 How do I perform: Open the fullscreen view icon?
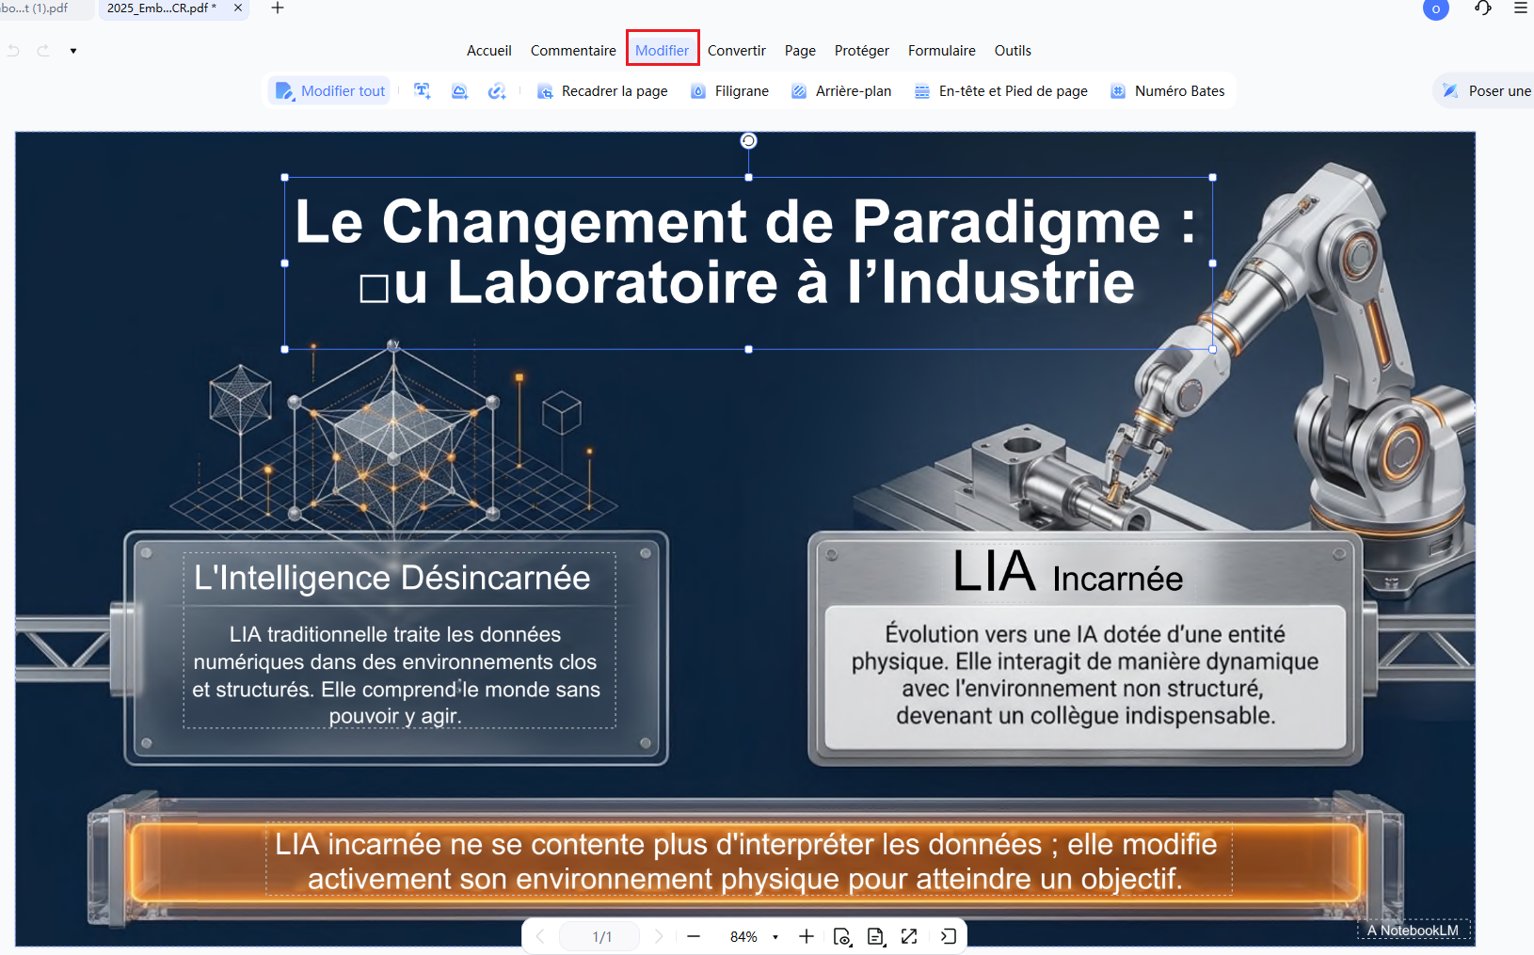909,936
